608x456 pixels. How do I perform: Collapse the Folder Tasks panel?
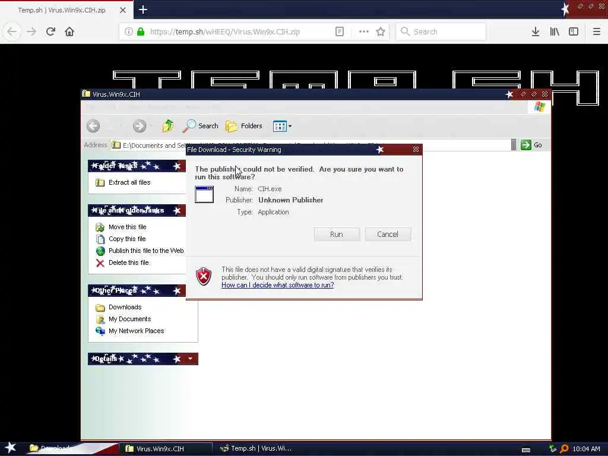(x=177, y=166)
